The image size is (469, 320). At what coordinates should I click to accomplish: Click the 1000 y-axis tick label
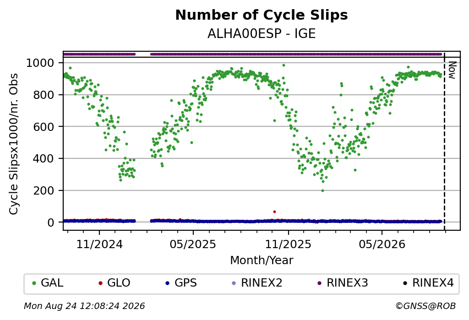40,63
